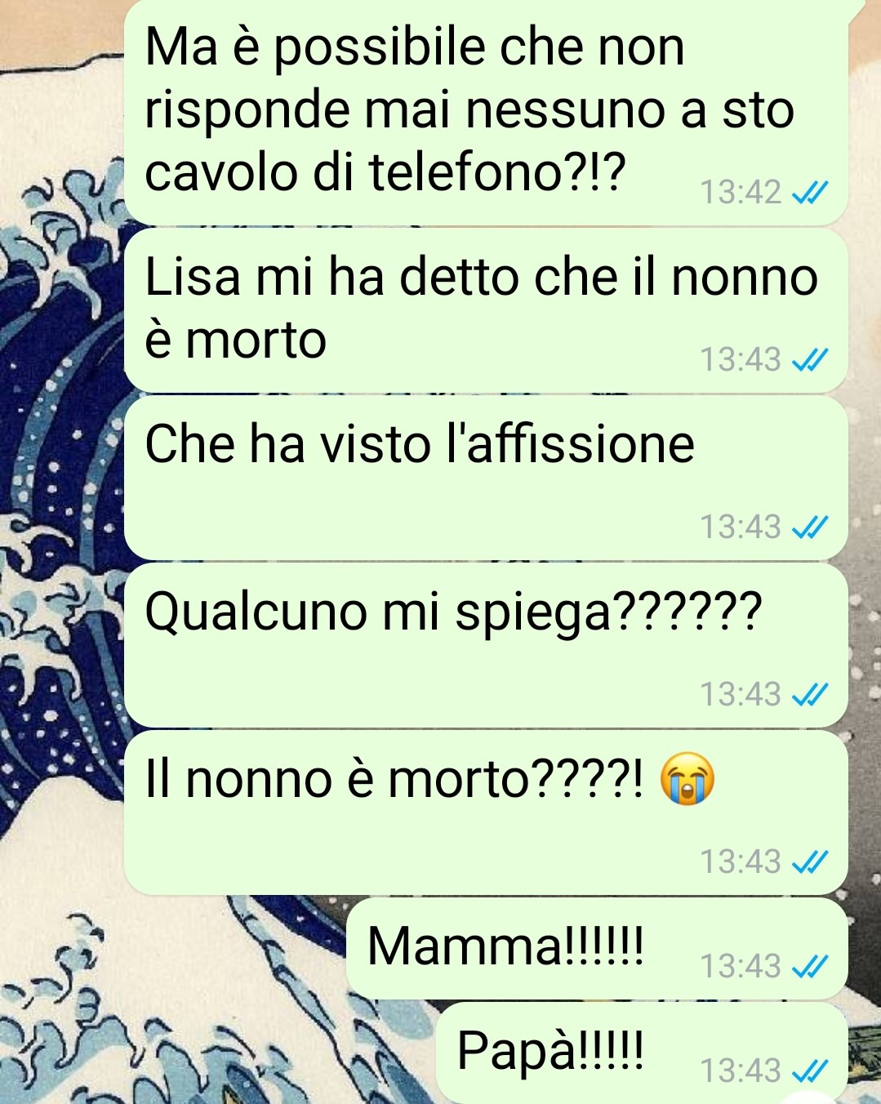Tap the 13:42 timestamp
Viewport: 881px width, 1104px height.
[741, 194]
